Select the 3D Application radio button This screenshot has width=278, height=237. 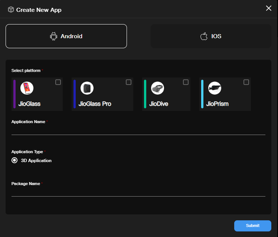click(14, 161)
